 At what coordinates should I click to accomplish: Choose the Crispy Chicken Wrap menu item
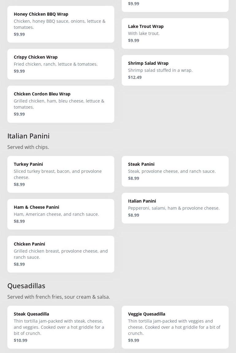pyautogui.click(x=61, y=64)
